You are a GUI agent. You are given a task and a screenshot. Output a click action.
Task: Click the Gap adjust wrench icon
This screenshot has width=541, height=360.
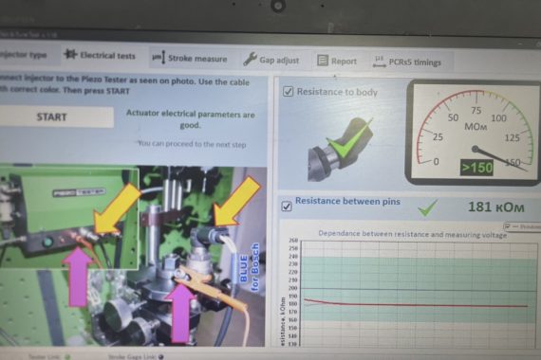250,59
